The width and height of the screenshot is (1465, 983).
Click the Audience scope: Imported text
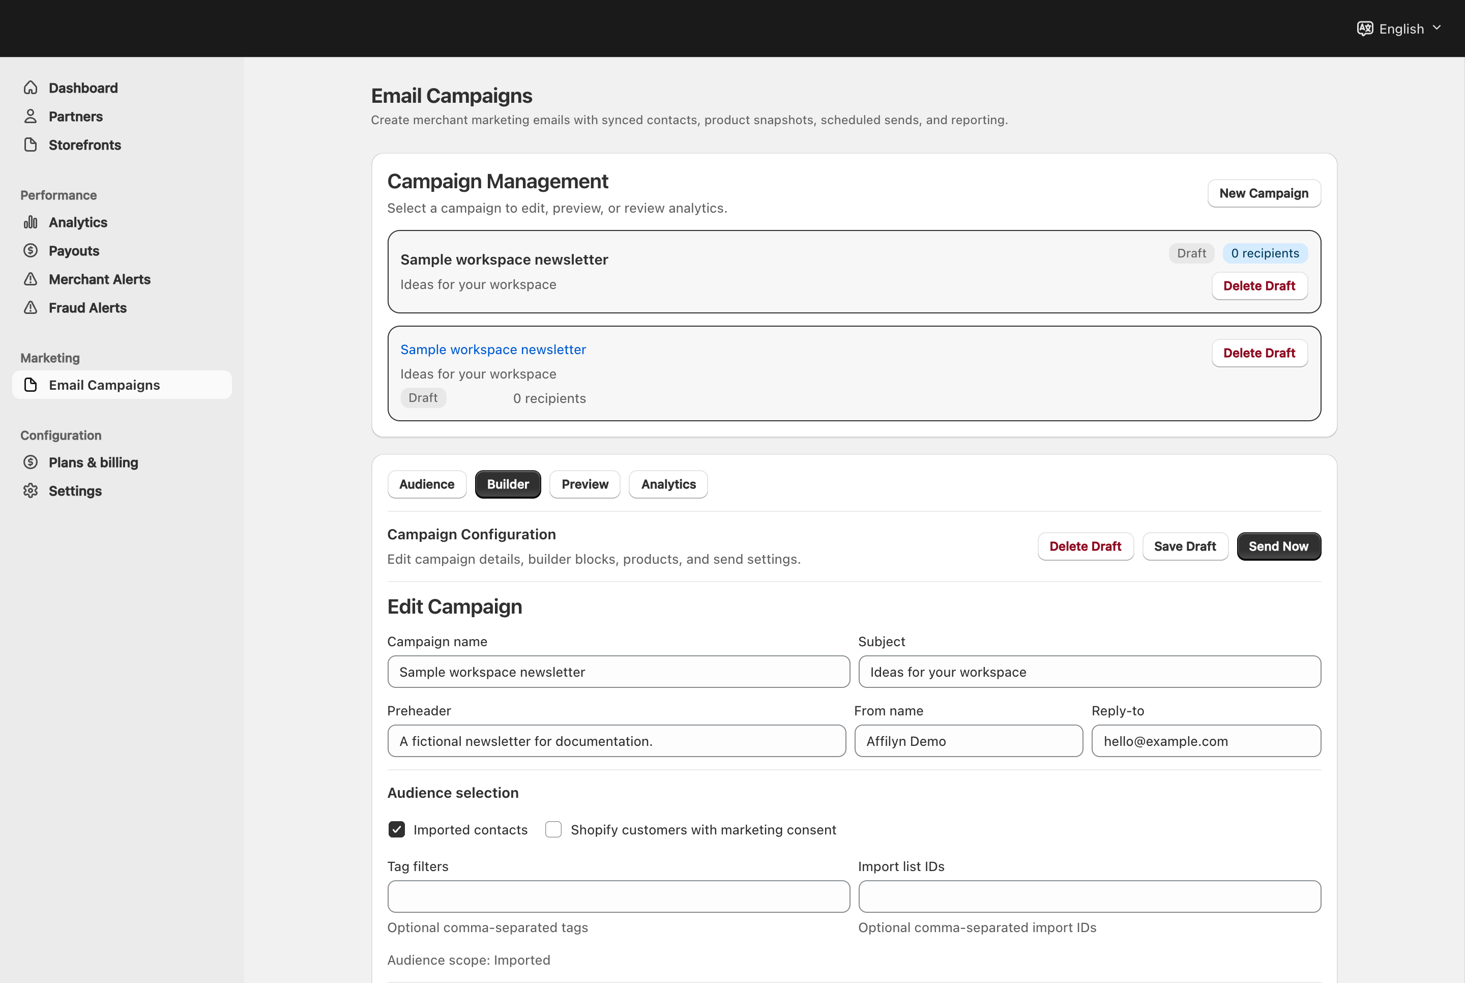468,960
